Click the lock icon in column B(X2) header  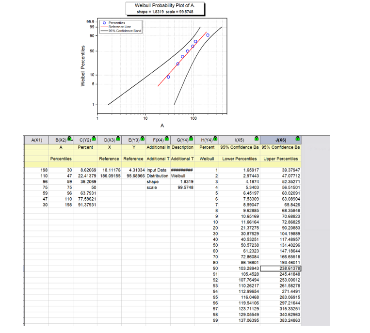pos(70,139)
